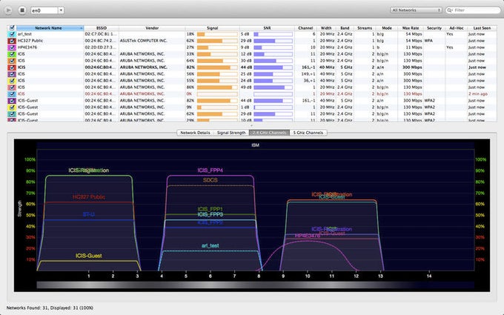Sort by the SNR column header

[267, 28]
